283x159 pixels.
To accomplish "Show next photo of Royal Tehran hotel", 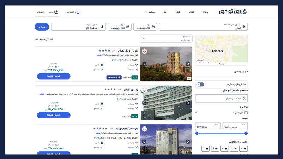I will [188, 64].
